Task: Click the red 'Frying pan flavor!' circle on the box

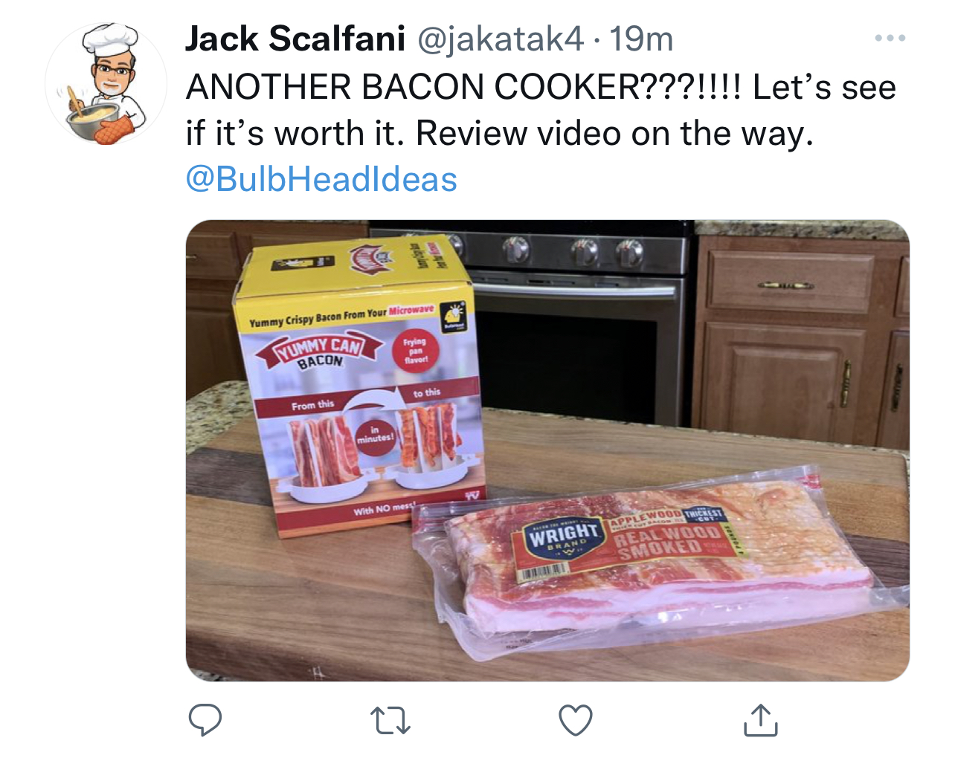Action: pyautogui.click(x=416, y=350)
